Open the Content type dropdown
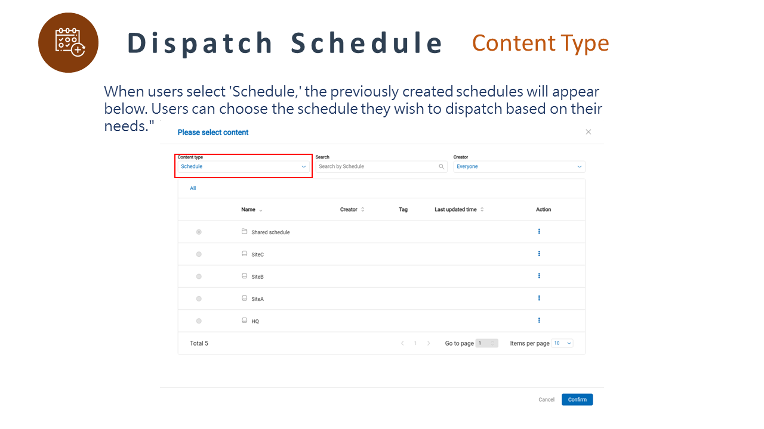Viewport: 764px width, 429px height. [x=243, y=167]
